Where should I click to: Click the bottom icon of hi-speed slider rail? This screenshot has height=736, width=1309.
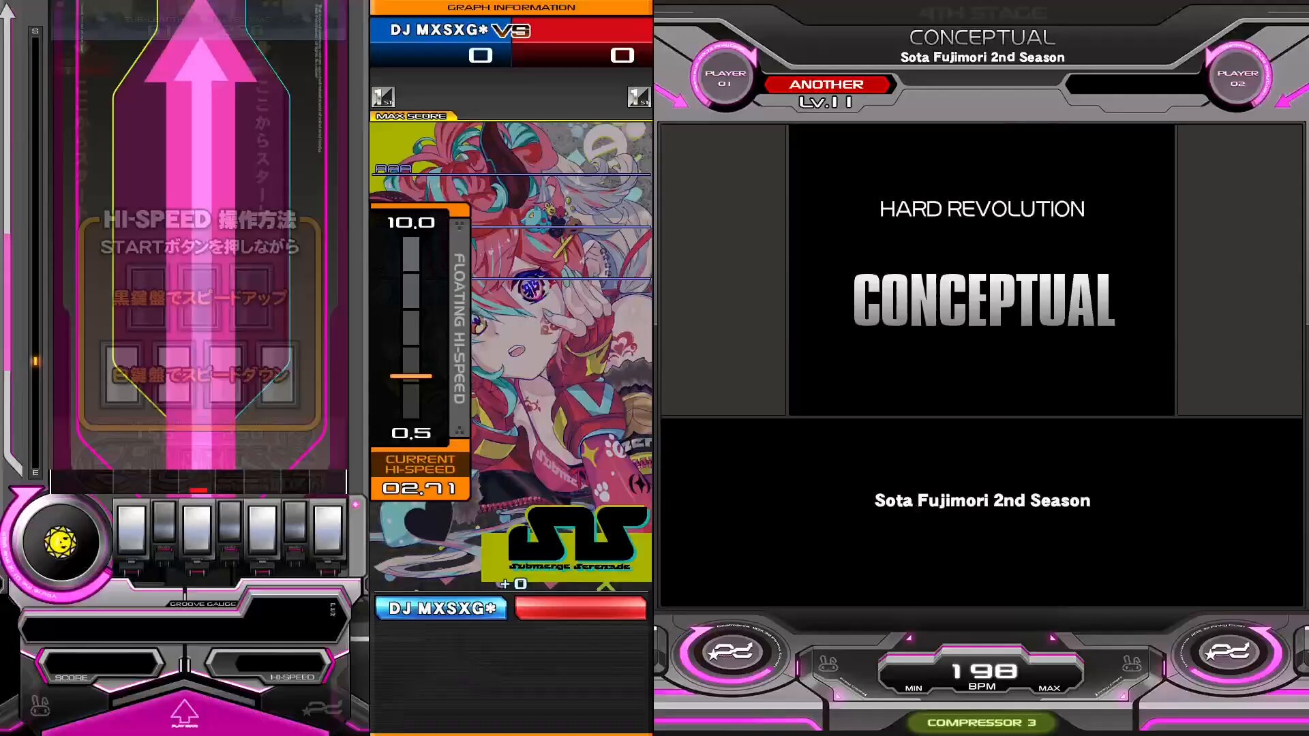(x=460, y=431)
